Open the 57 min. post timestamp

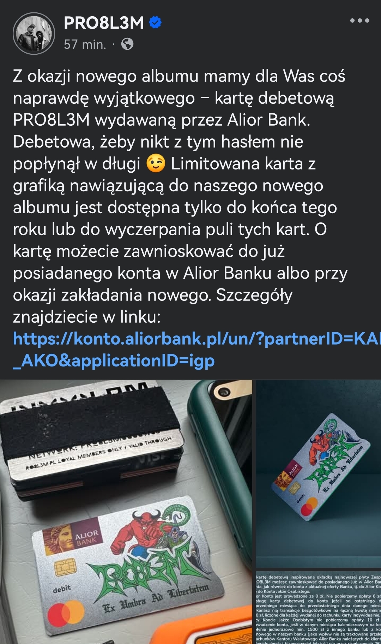pos(85,44)
